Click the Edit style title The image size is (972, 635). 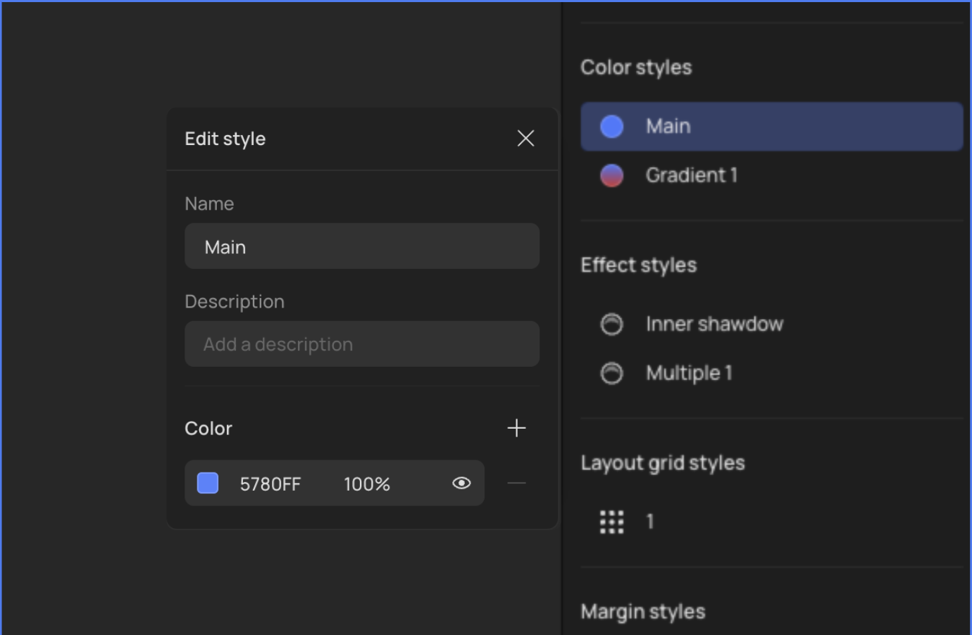(x=225, y=139)
